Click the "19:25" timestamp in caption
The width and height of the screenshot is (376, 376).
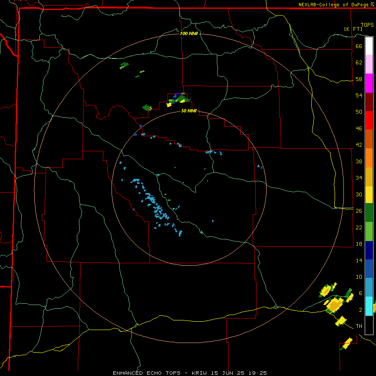[x=258, y=373]
